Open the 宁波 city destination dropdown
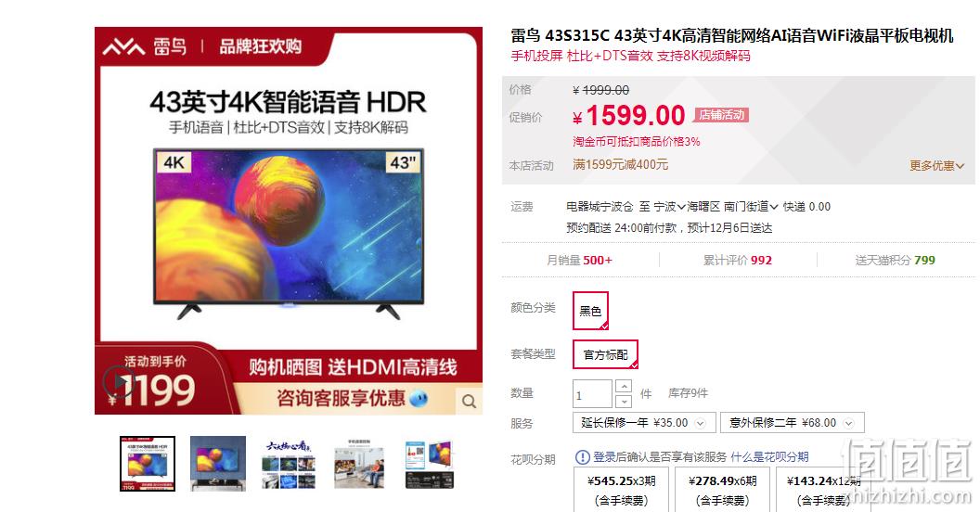 pyautogui.click(x=669, y=207)
